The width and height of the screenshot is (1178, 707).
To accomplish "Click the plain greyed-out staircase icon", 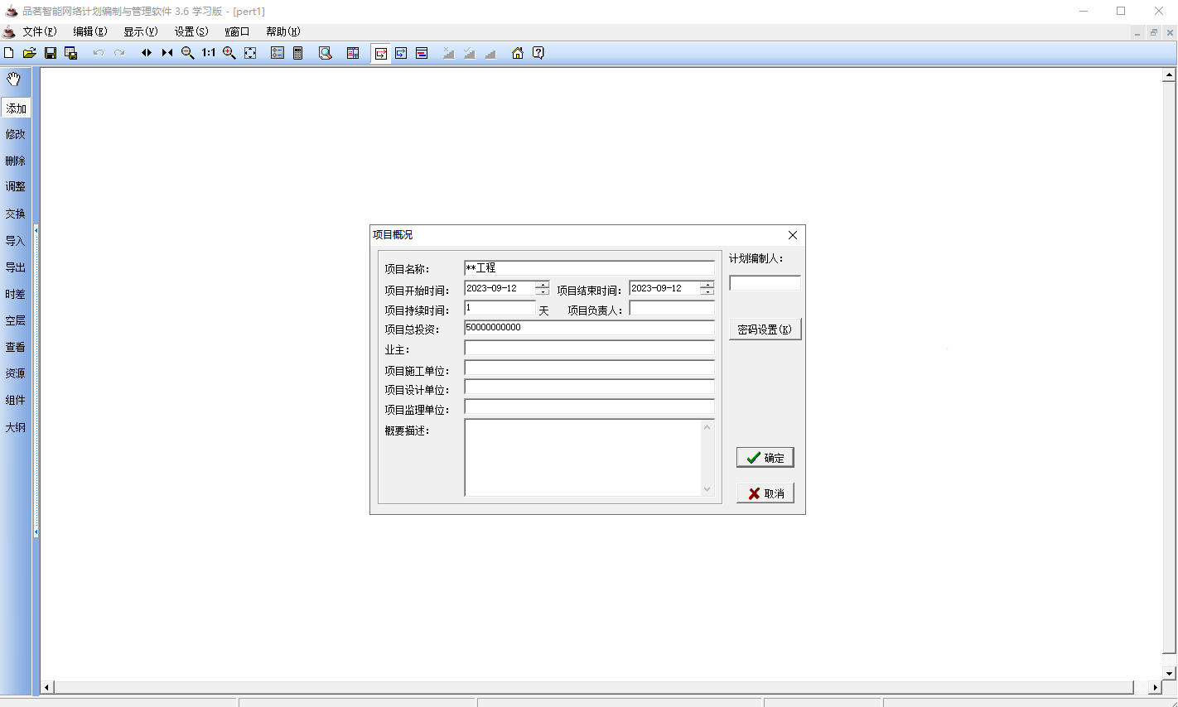I will pos(490,53).
